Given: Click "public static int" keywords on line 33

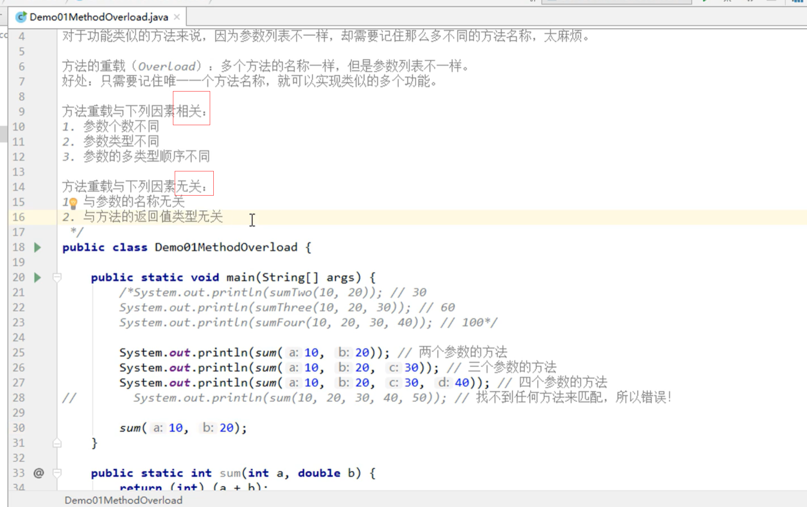Looking at the screenshot, I should coord(151,473).
